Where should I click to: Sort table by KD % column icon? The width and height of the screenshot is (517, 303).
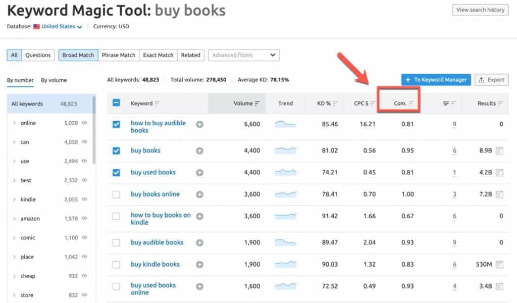point(335,104)
